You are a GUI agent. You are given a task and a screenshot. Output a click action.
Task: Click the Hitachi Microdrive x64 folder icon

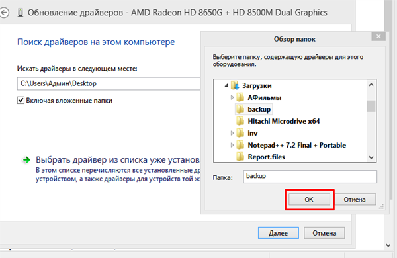pos(240,121)
